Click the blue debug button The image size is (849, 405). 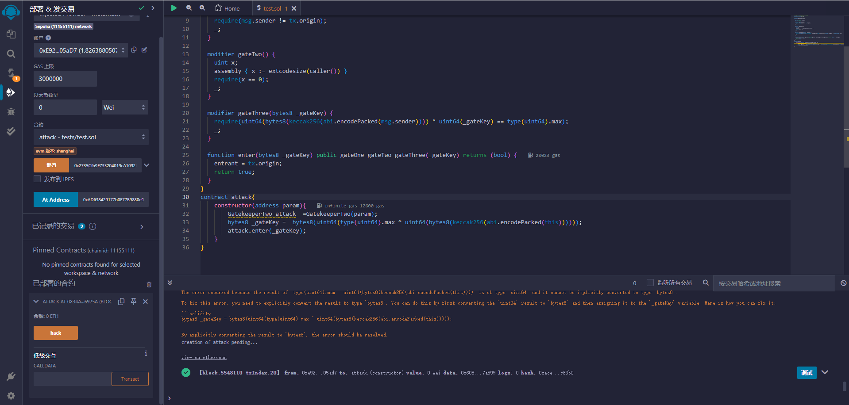tap(807, 373)
